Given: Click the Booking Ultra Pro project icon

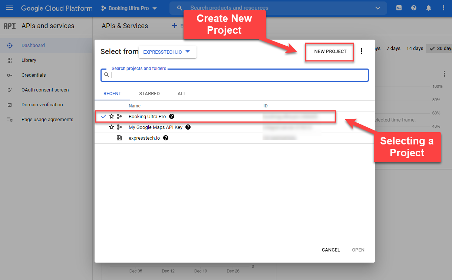Looking at the screenshot, I should point(119,116).
